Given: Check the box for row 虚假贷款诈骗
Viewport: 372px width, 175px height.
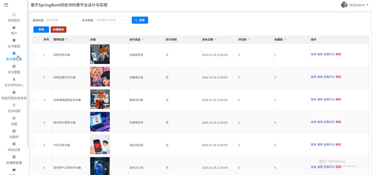Looking at the screenshot, I should pyautogui.click(x=35, y=55).
